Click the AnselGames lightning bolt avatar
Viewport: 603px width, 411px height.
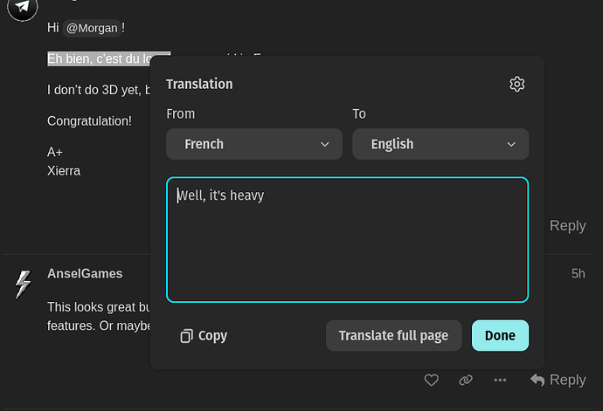coord(23,284)
